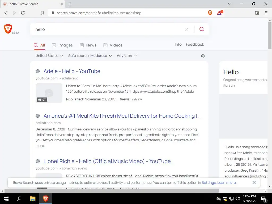The image size is (272, 204).
Task: Click the scroll right arrow at bottom
Action: click(x=265, y=191)
